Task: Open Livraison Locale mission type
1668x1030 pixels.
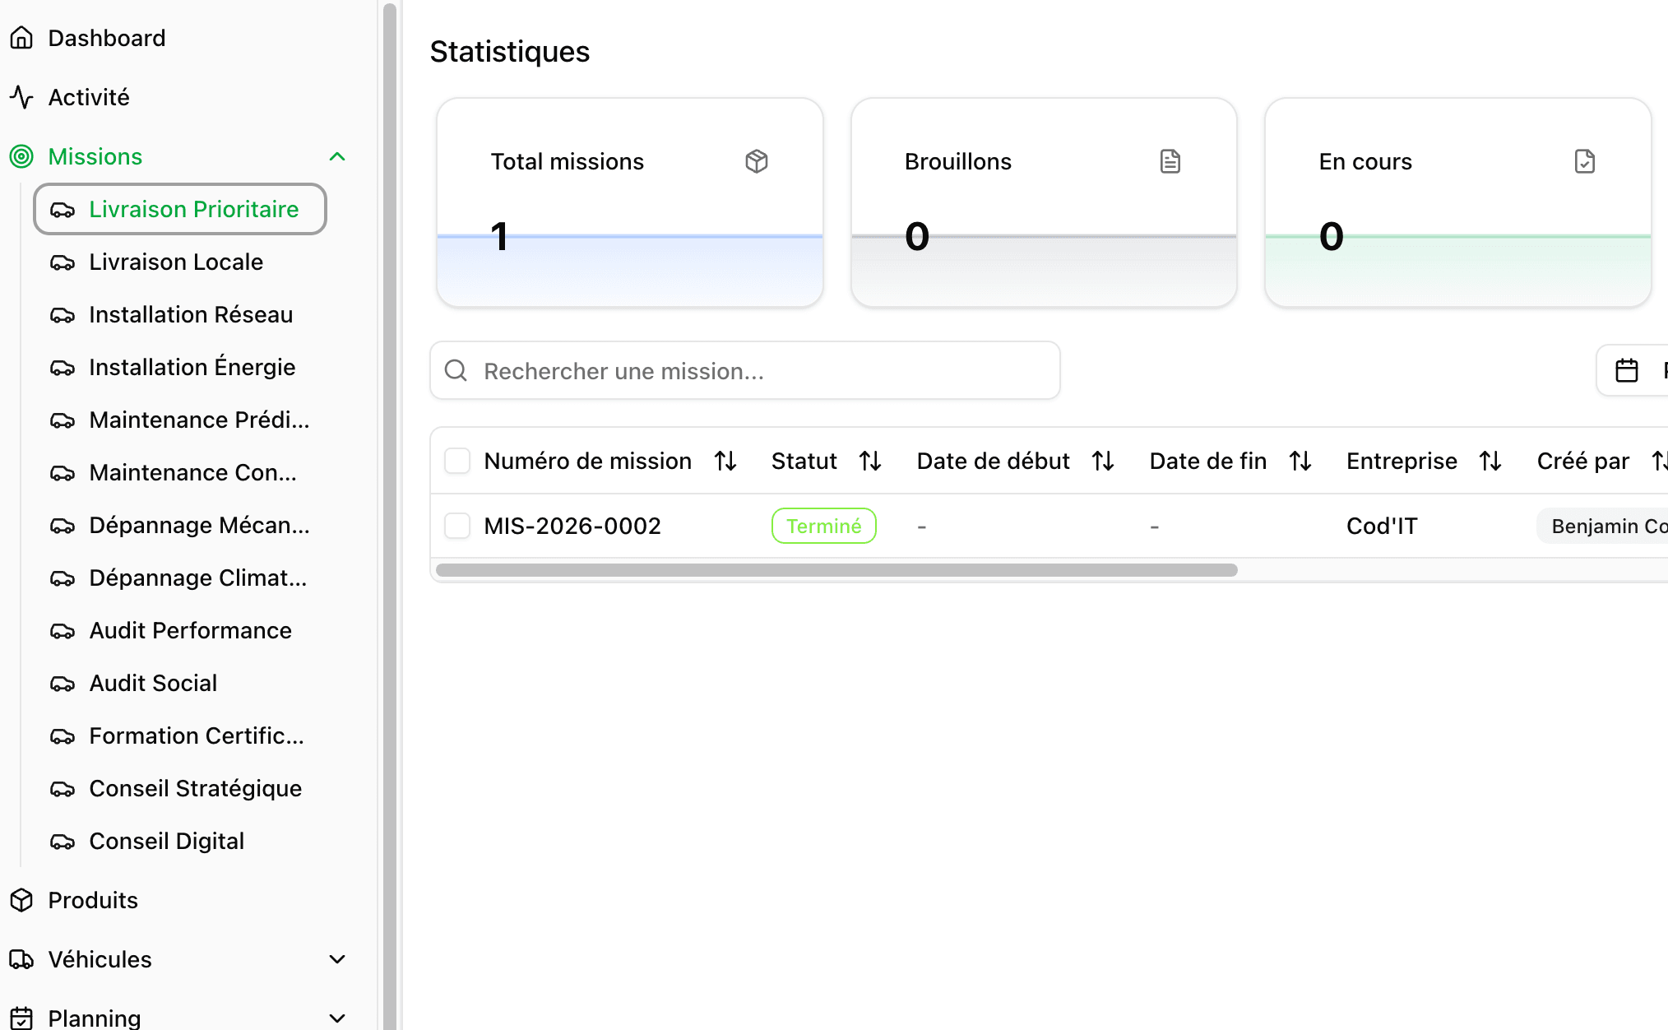Action: pos(176,262)
